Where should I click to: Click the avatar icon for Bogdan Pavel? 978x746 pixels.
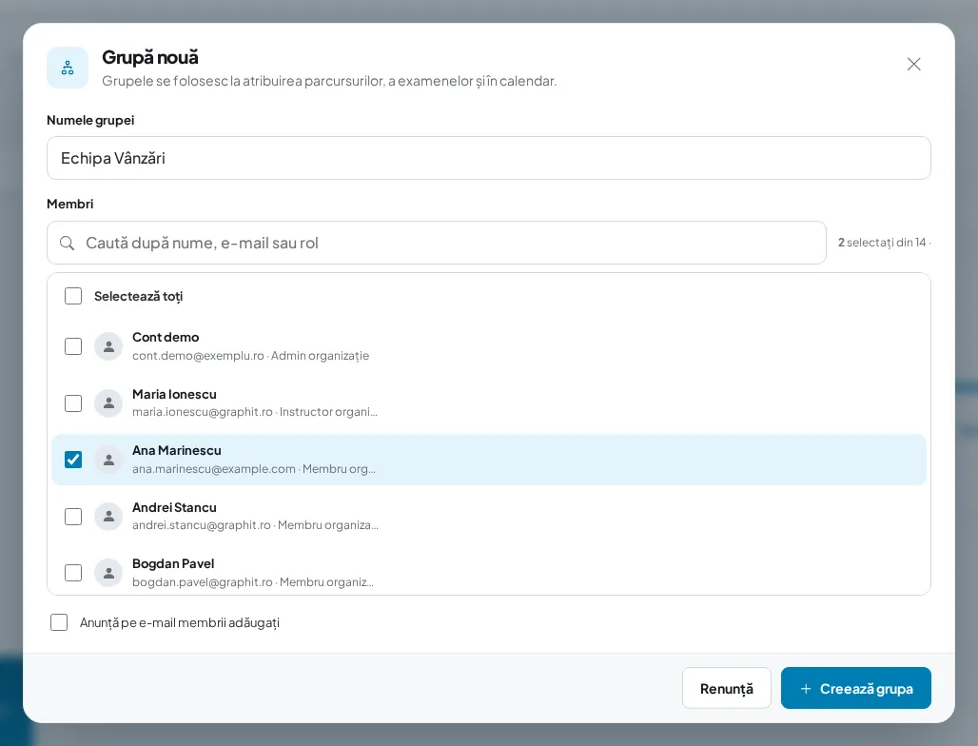108,573
